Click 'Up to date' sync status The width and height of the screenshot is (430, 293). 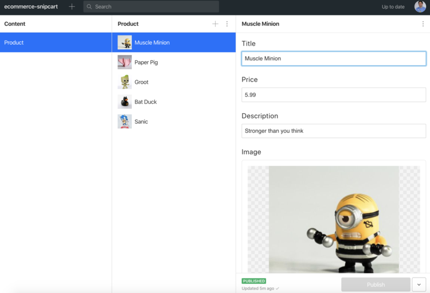coord(393,7)
